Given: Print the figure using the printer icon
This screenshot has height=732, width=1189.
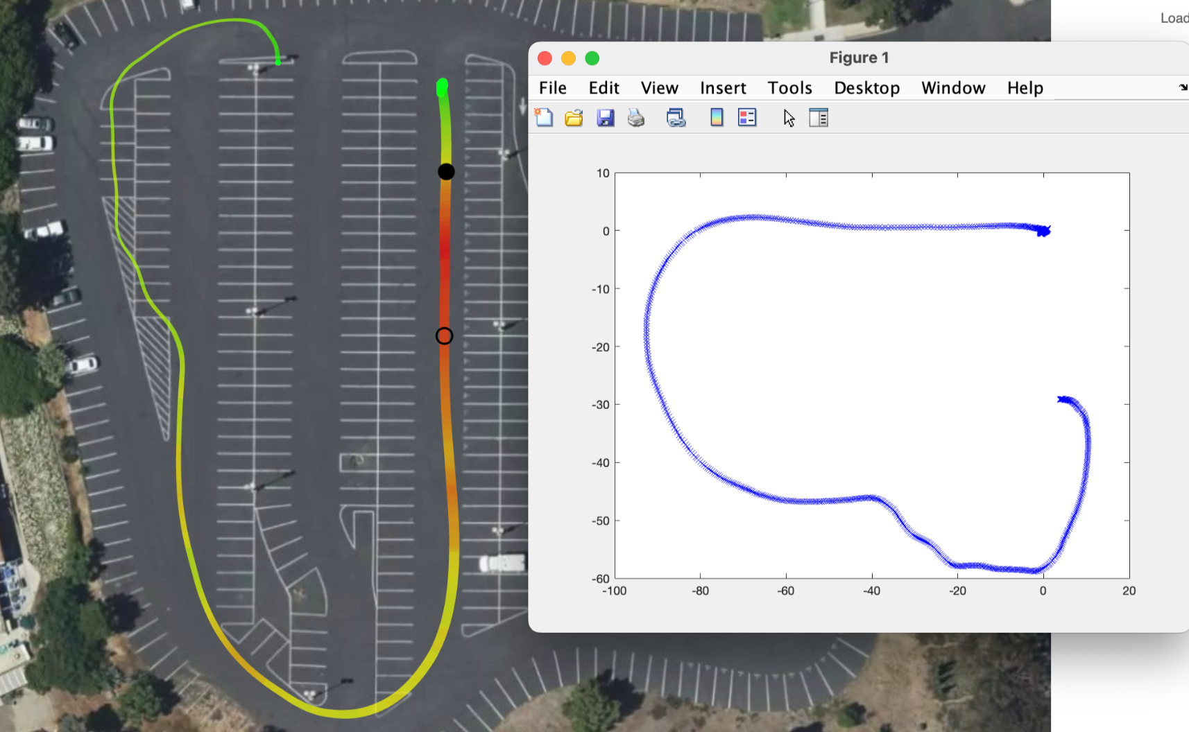Looking at the screenshot, I should click(x=636, y=118).
